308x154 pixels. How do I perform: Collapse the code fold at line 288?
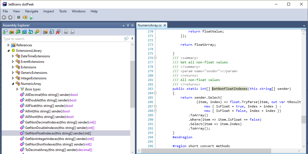tap(155, 111)
